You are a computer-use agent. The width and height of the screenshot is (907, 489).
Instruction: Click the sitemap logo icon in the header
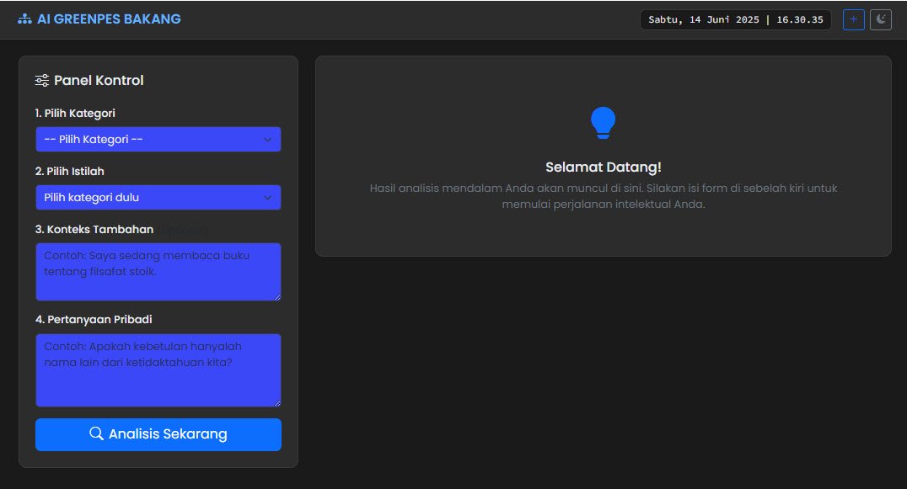25,19
